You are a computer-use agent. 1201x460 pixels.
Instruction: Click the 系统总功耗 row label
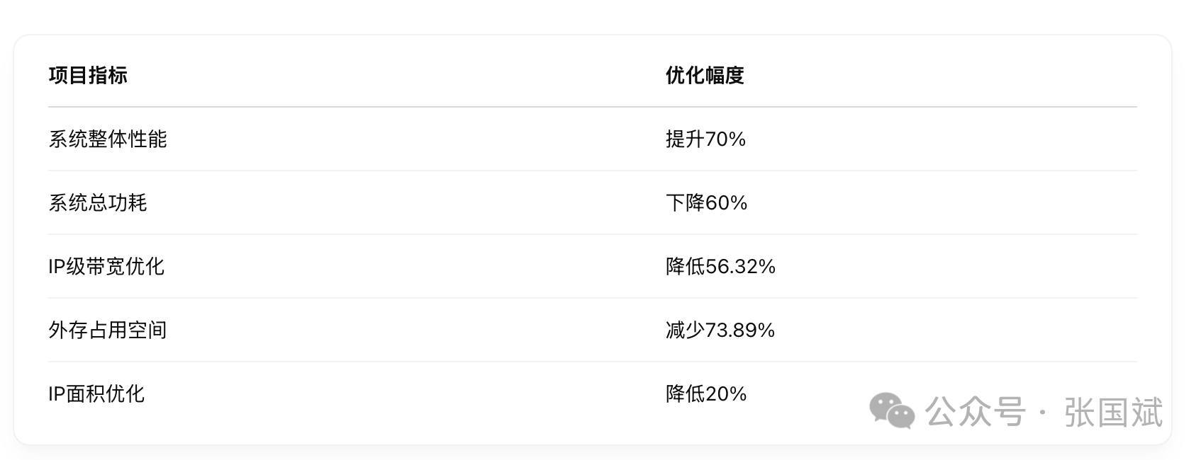click(98, 203)
